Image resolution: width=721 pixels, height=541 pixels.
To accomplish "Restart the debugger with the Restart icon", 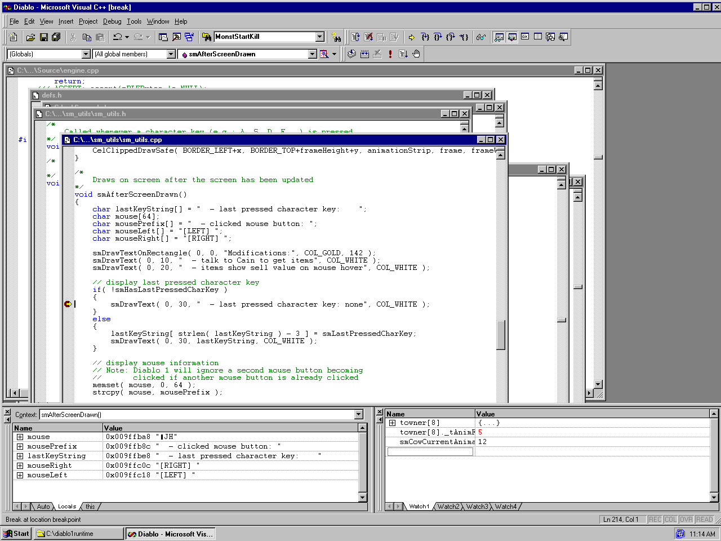I will 355,37.
